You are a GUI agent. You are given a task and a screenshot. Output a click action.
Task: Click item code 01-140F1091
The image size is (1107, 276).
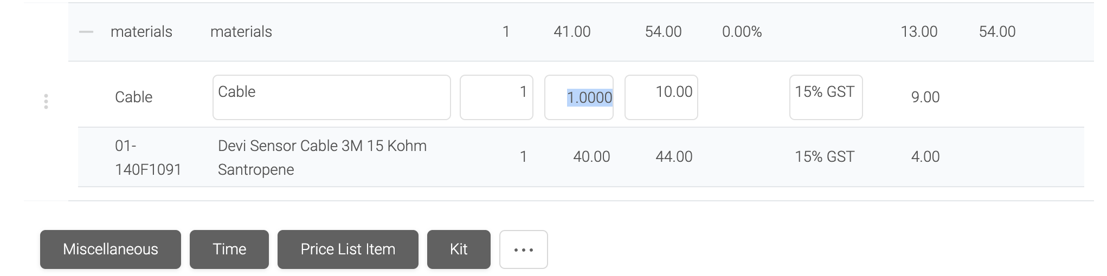coord(148,157)
